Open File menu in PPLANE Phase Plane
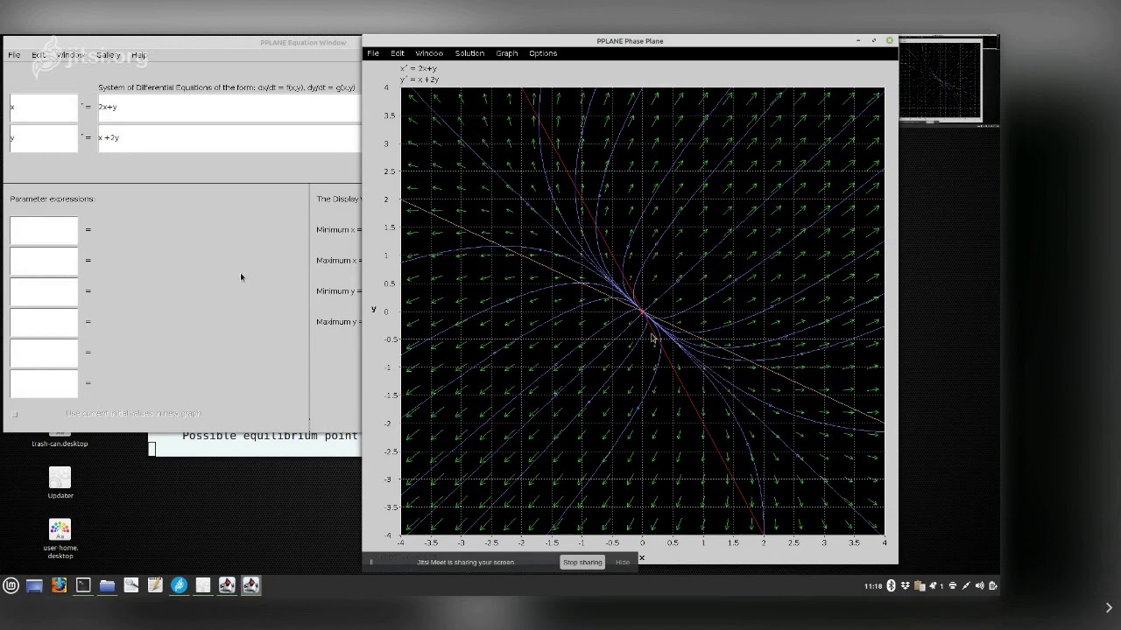1121x630 pixels. (373, 53)
